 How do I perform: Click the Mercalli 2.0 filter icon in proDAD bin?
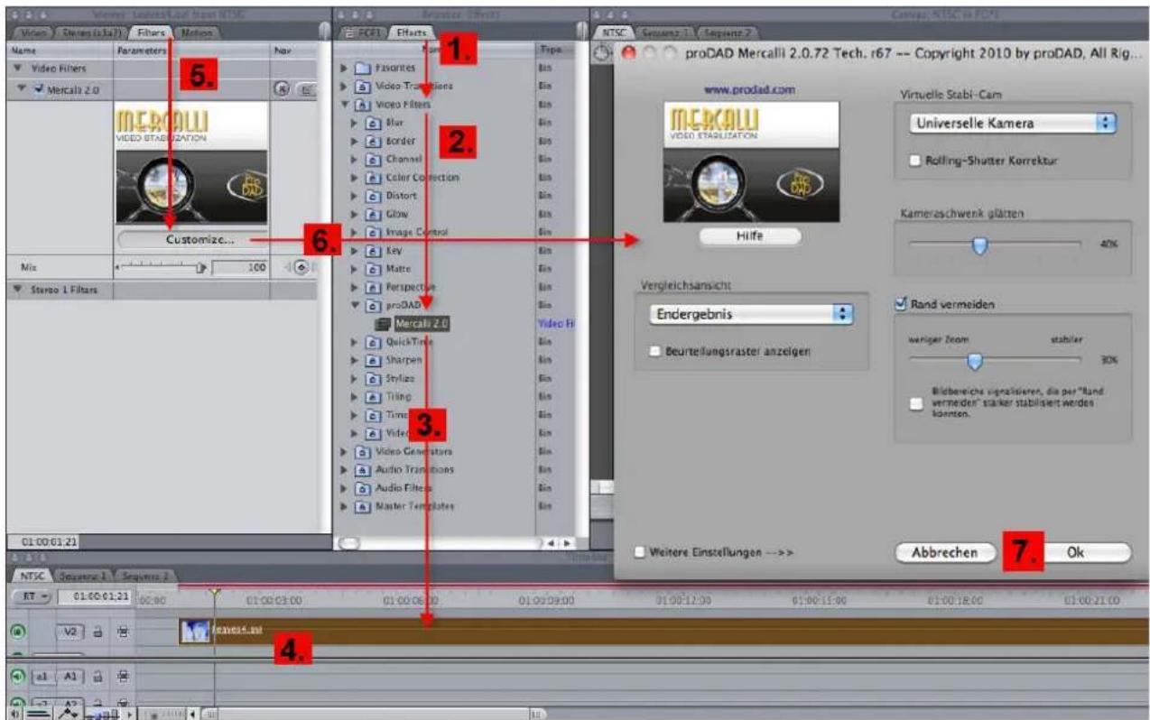coord(385,323)
